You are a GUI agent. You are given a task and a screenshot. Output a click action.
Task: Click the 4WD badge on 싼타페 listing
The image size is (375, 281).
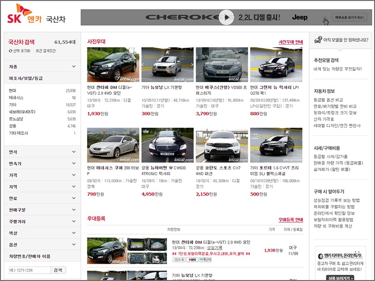click(x=192, y=260)
